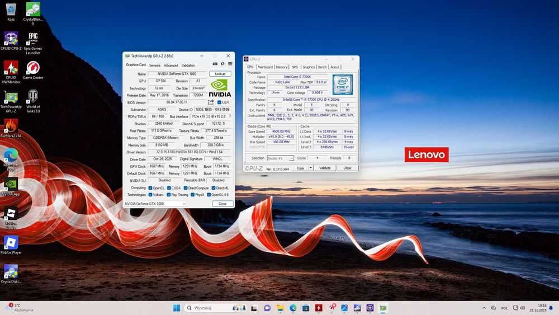Toggle the Vulkan checkbox
Image resolution: width=559 pixels, height=315 pixels.
pyautogui.click(x=150, y=195)
